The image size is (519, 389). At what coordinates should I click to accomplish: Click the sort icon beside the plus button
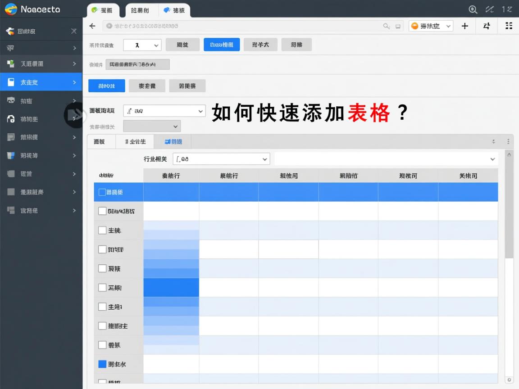(486, 26)
